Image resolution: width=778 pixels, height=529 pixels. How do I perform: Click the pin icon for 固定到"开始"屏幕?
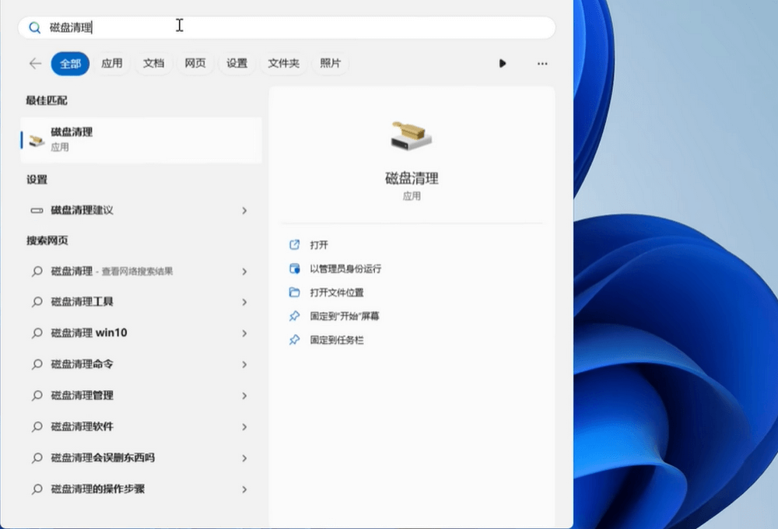click(x=294, y=317)
